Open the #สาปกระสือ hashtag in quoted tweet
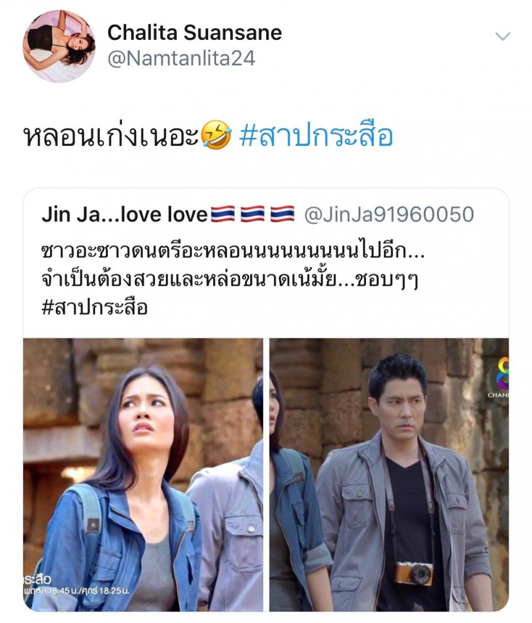This screenshot has height=623, width=532. coord(95,307)
